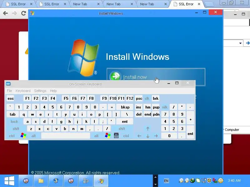Open the Keyboard menu in On-Screen Keyboard
Viewport: 250px width, 187px height.
(23, 91)
